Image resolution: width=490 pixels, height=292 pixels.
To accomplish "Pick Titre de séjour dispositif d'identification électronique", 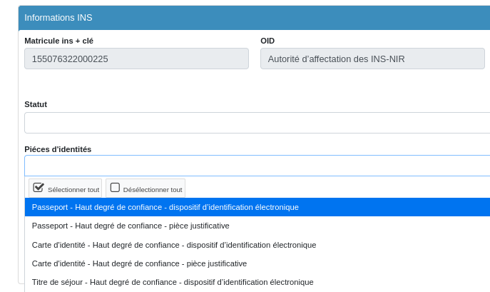I will tap(257, 282).
